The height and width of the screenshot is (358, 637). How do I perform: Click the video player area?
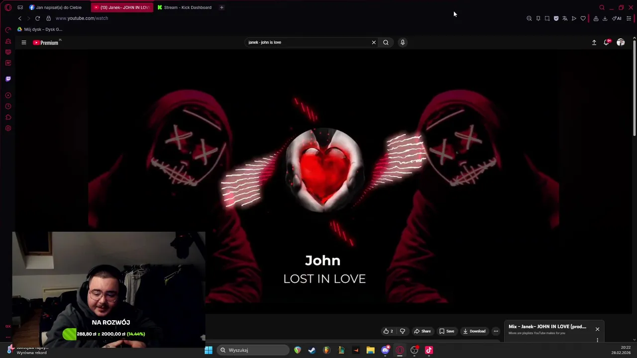(x=323, y=181)
